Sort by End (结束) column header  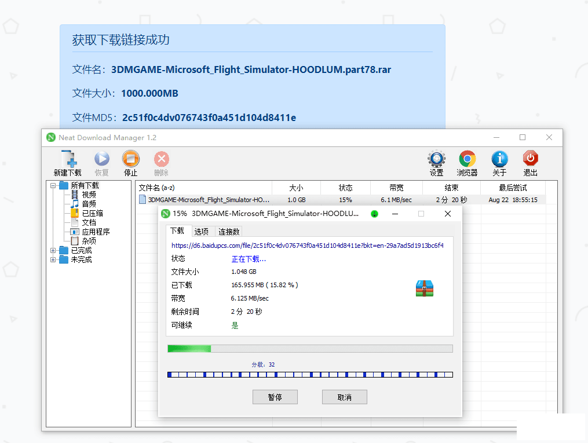(451, 188)
